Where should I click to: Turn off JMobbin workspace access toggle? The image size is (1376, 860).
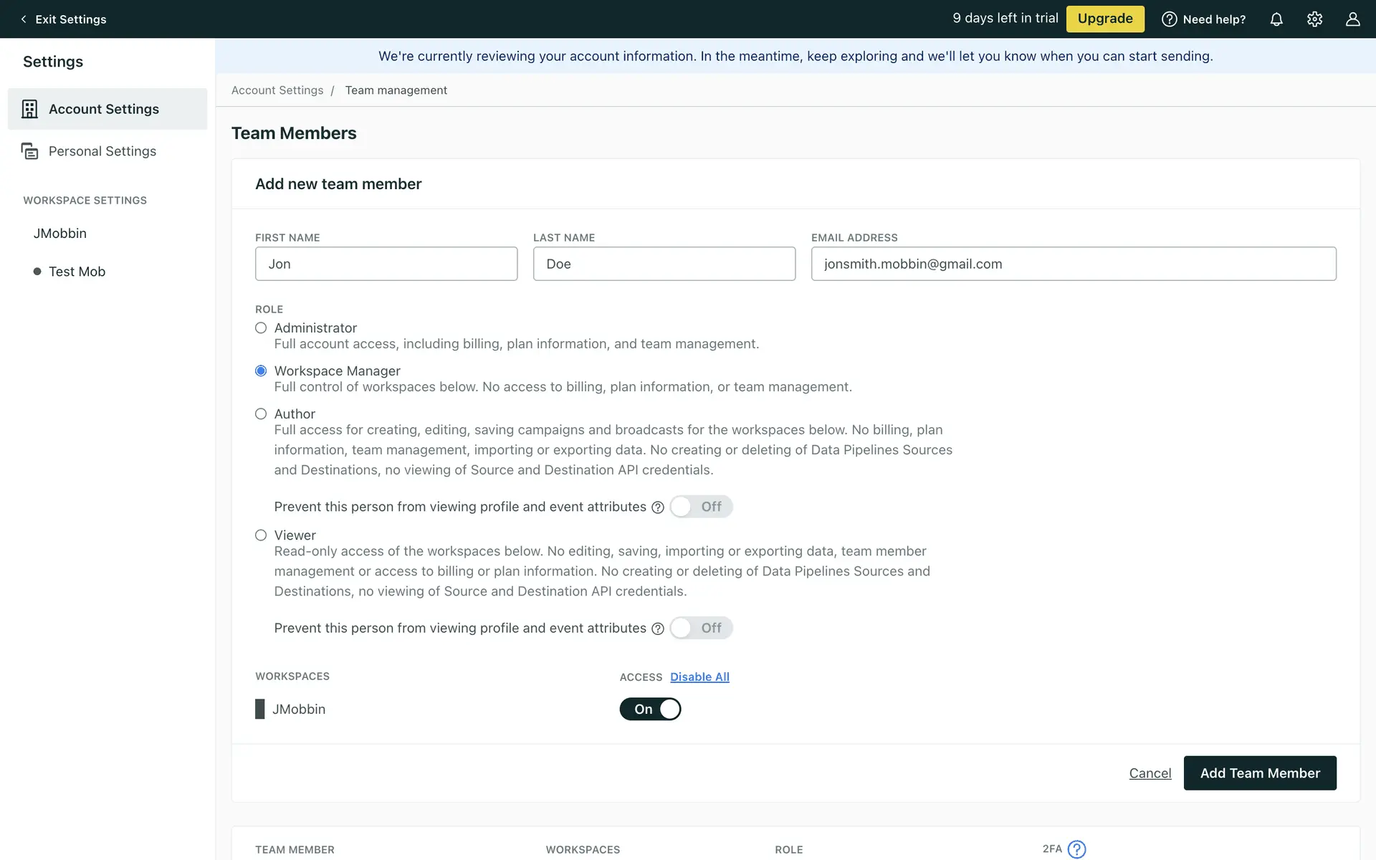tap(650, 709)
